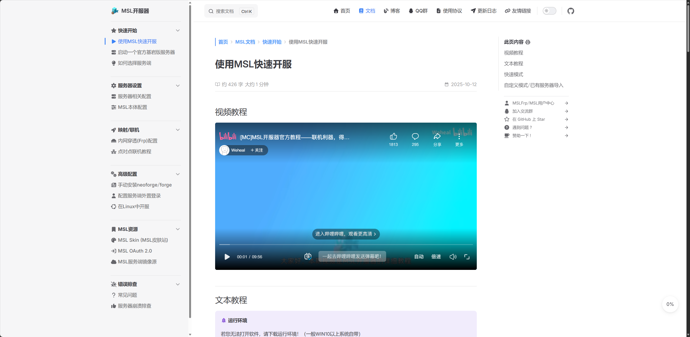690x337 pixels.
Task: Mute the video volume icon
Action: (x=453, y=257)
